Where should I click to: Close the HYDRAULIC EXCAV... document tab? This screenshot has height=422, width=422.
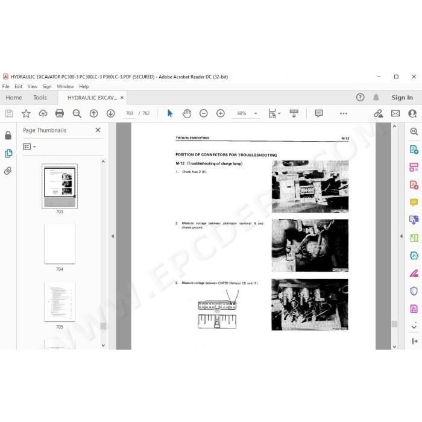122,98
